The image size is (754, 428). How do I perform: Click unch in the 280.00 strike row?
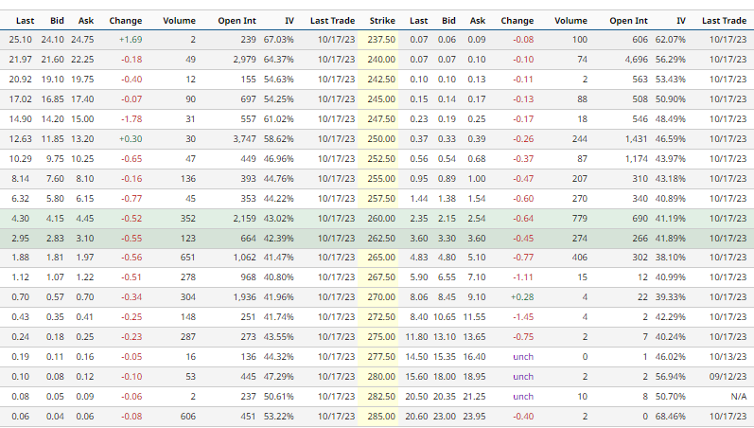coord(523,377)
